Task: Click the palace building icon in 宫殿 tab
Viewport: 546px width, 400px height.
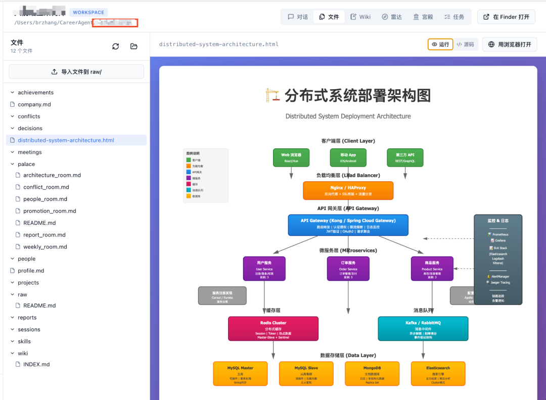Action: click(x=416, y=17)
